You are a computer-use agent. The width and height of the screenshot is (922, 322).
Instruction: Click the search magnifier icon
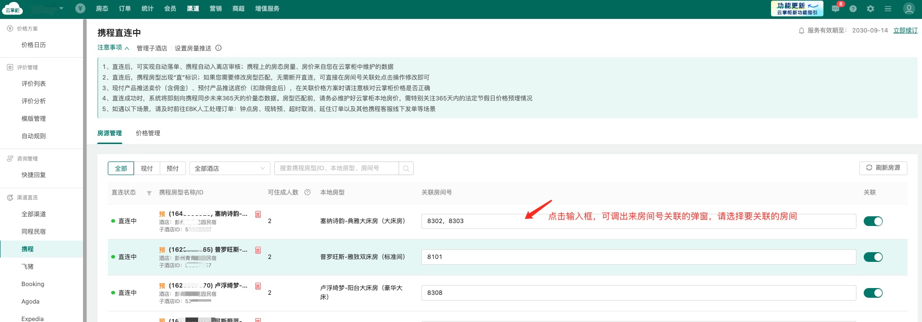tap(406, 168)
